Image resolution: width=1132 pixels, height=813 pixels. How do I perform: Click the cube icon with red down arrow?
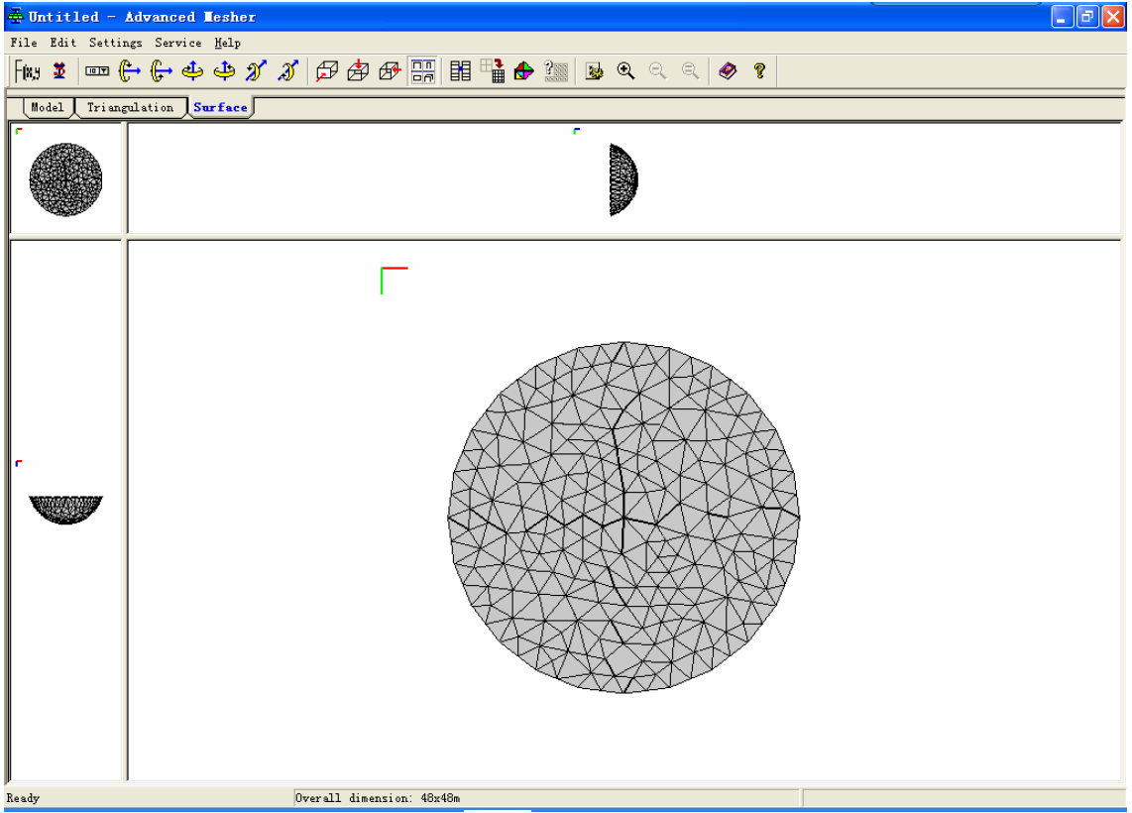[x=359, y=70]
